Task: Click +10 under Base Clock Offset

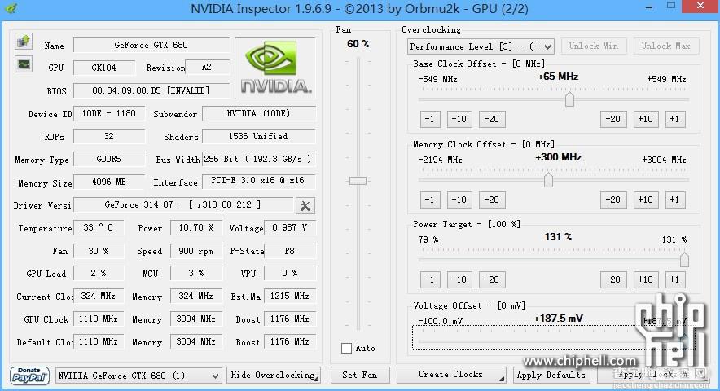Action: pos(646,119)
